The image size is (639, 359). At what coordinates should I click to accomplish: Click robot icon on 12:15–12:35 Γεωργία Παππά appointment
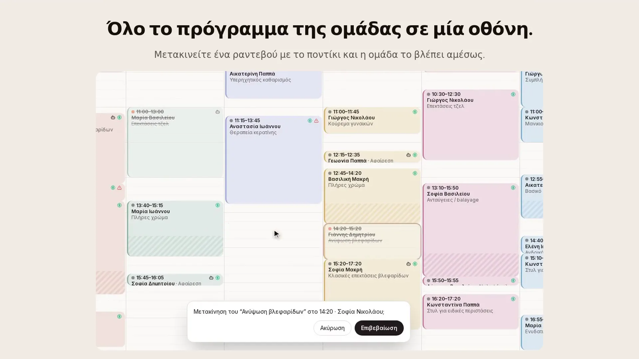tap(408, 155)
